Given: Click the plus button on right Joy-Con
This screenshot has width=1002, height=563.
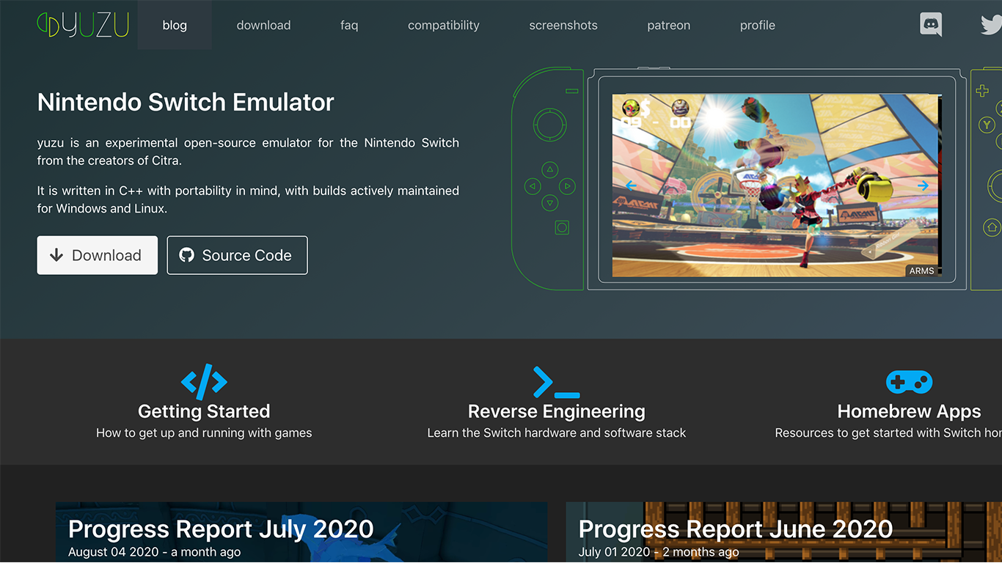Looking at the screenshot, I should pyautogui.click(x=981, y=91).
